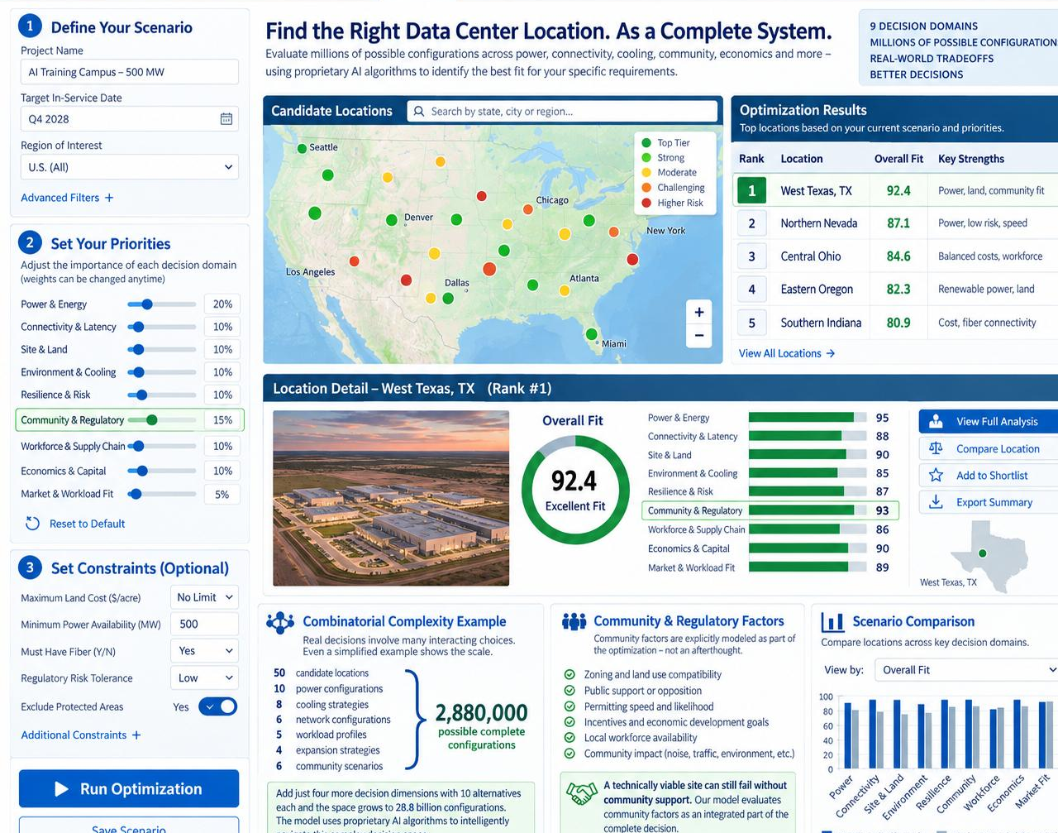Click the Add to Shortlist star icon

(936, 475)
